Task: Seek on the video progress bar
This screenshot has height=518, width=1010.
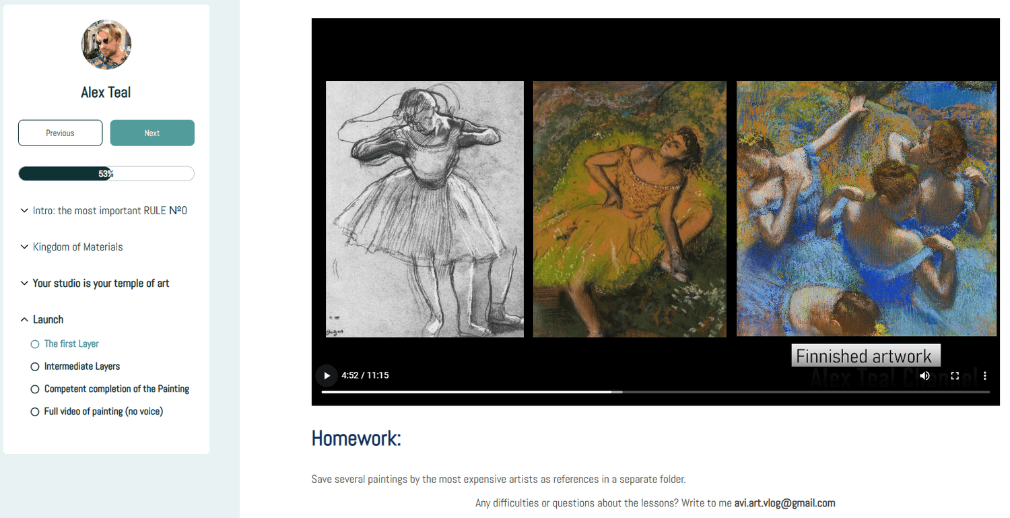Action: pos(656,392)
